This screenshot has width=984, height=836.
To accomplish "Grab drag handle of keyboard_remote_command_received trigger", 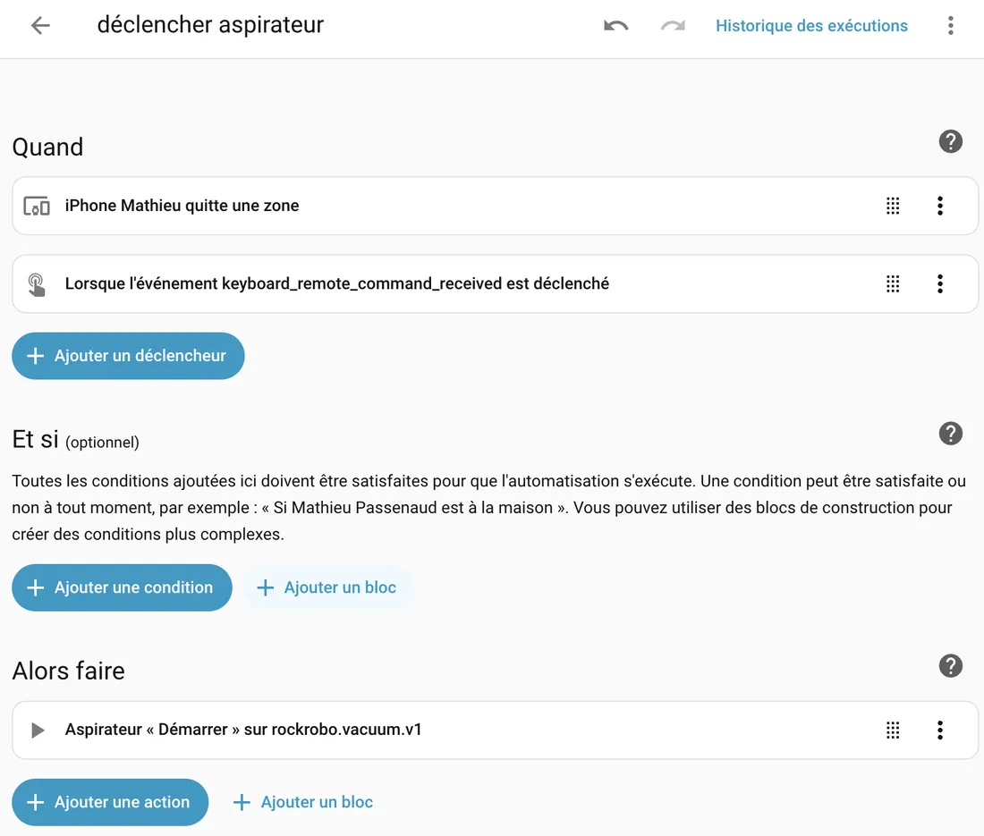I will pyautogui.click(x=893, y=284).
